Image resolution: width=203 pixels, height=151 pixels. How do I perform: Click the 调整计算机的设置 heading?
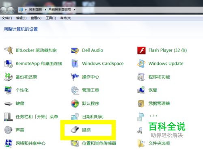(21, 29)
